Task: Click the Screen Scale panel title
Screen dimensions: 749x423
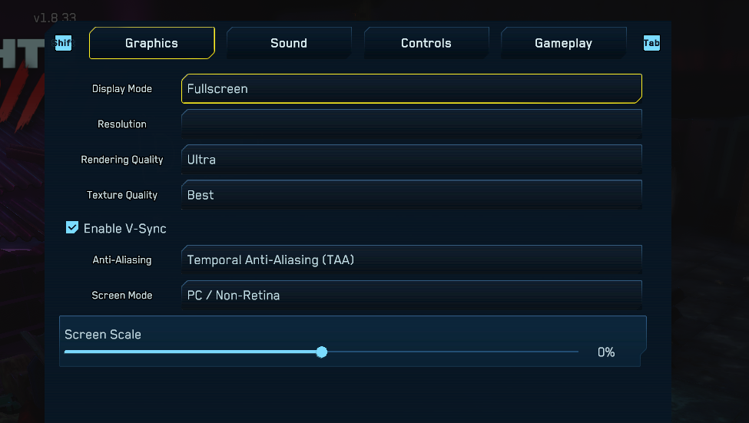Action: click(x=103, y=334)
